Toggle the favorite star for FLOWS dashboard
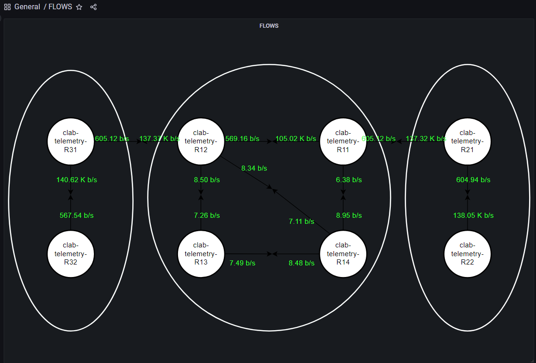 point(79,7)
